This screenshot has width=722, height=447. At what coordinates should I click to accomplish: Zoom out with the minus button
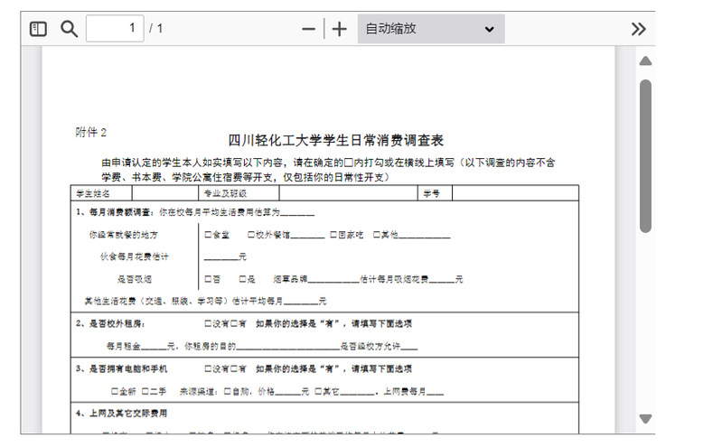tap(308, 29)
